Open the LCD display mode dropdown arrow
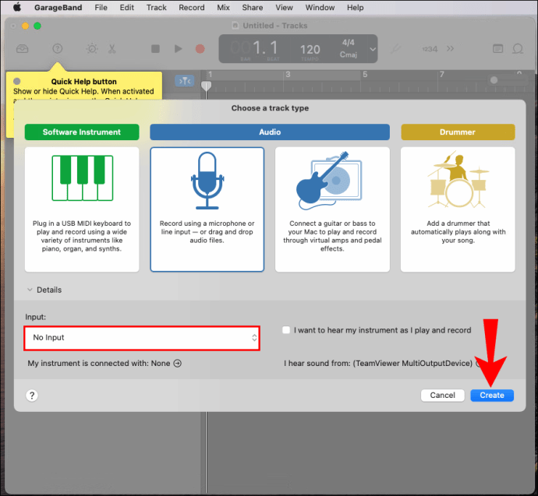Image resolution: width=538 pixels, height=496 pixels. coord(373,49)
